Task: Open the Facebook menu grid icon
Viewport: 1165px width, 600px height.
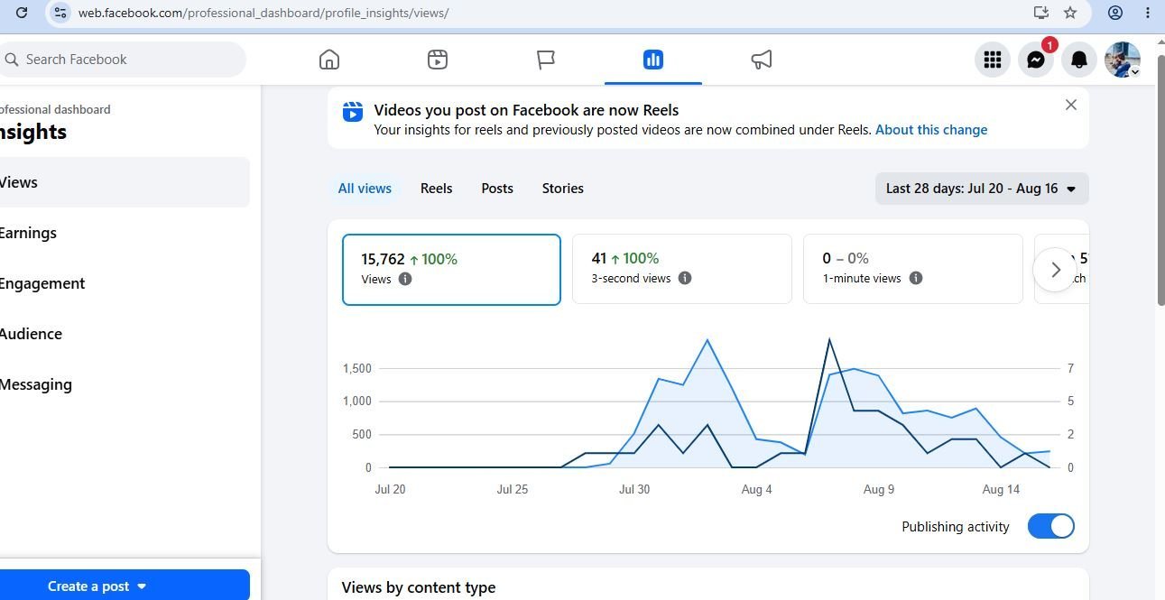Action: pyautogui.click(x=993, y=60)
